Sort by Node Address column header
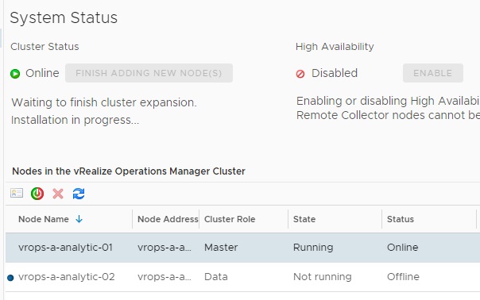Image resolution: width=480 pixels, height=300 pixels. [168, 219]
